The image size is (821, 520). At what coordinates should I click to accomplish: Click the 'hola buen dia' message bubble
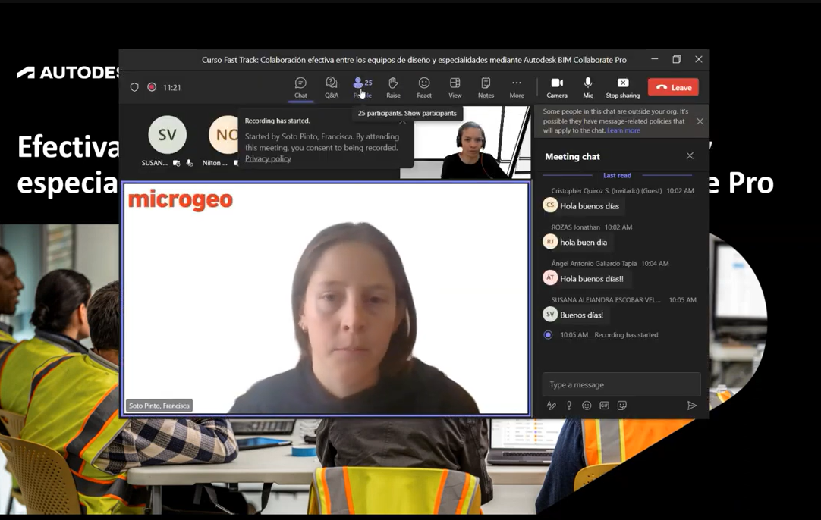pos(584,243)
